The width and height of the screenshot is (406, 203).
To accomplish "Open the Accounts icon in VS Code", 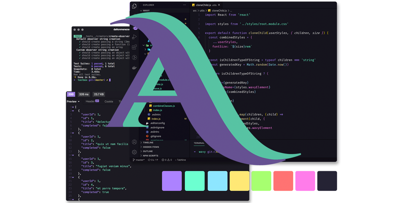I will click(134, 142).
